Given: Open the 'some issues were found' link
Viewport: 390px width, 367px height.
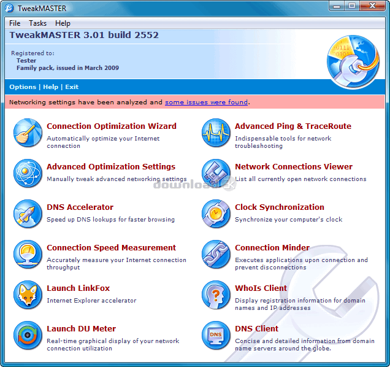Looking at the screenshot, I should [206, 102].
